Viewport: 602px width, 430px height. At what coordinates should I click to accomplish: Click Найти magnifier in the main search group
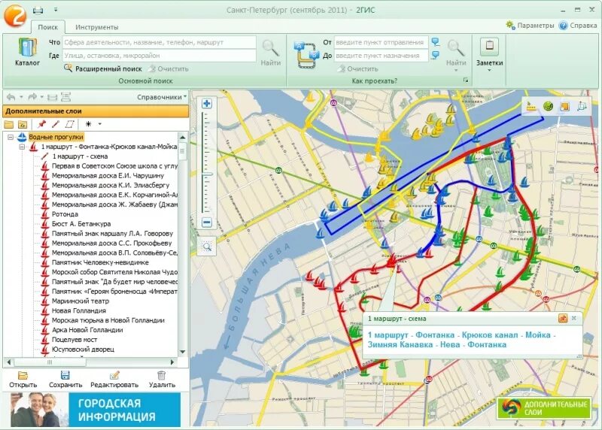coord(271,53)
